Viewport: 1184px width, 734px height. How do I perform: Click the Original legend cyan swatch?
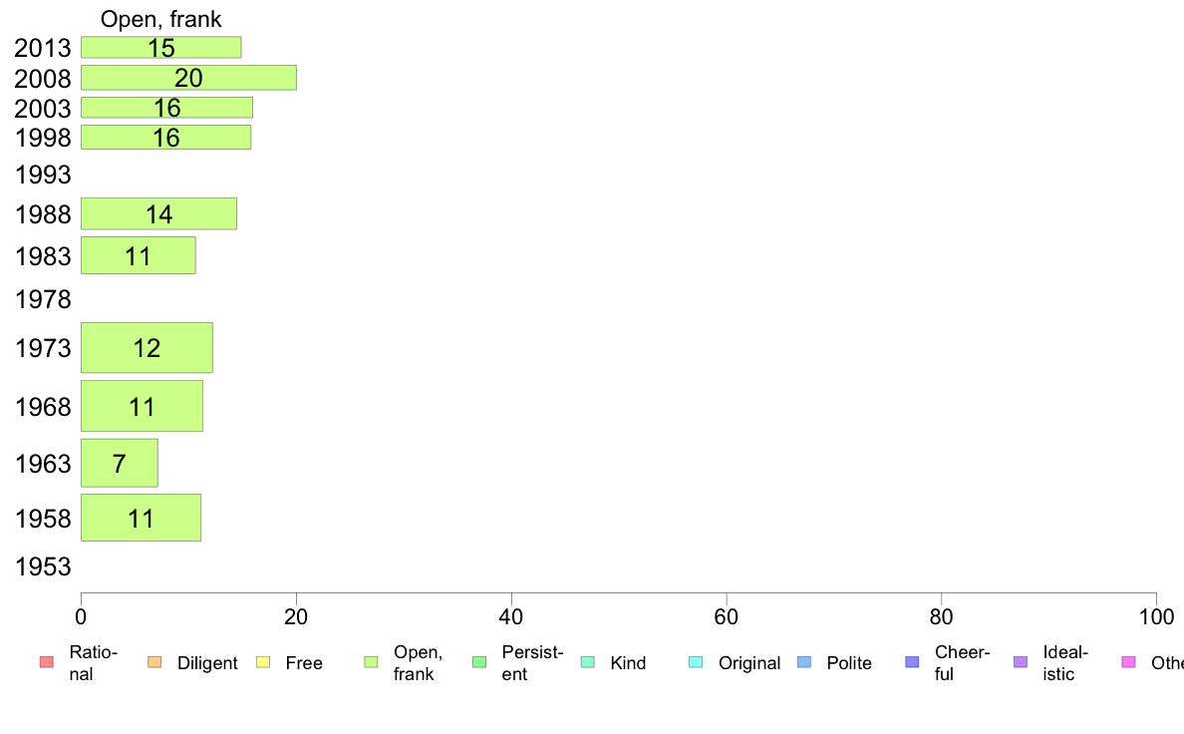click(x=697, y=662)
